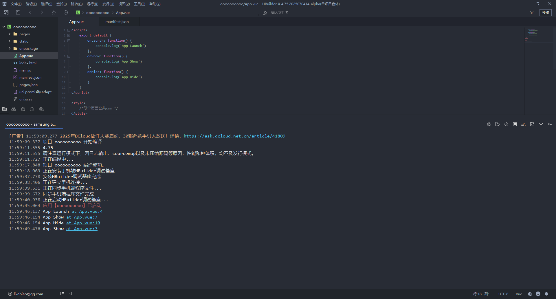This screenshot has width=556, height=299.
Task: Fold the onShow function at line 6
Action: (x=69, y=56)
